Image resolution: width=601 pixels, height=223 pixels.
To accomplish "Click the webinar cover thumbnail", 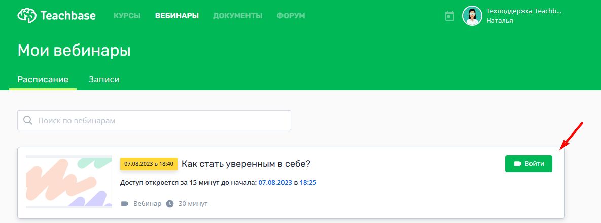I will pyautogui.click(x=69, y=182).
